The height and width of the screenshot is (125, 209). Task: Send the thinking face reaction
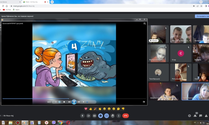click(x=118, y=109)
